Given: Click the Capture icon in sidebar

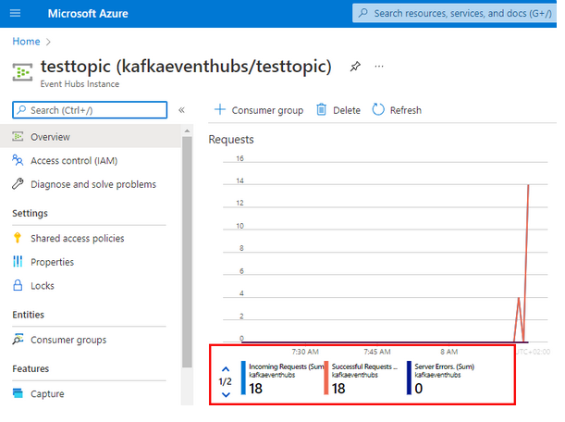Looking at the screenshot, I should tap(18, 392).
